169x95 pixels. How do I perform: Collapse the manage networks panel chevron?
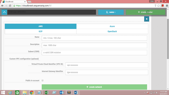click(x=4, y=12)
